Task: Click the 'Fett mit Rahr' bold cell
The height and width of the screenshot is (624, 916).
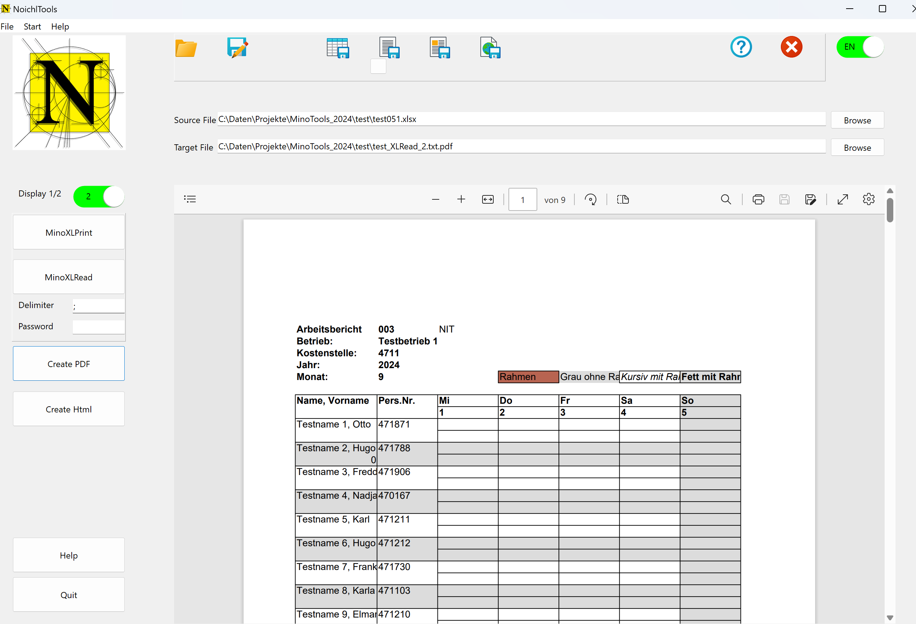Action: coord(710,377)
